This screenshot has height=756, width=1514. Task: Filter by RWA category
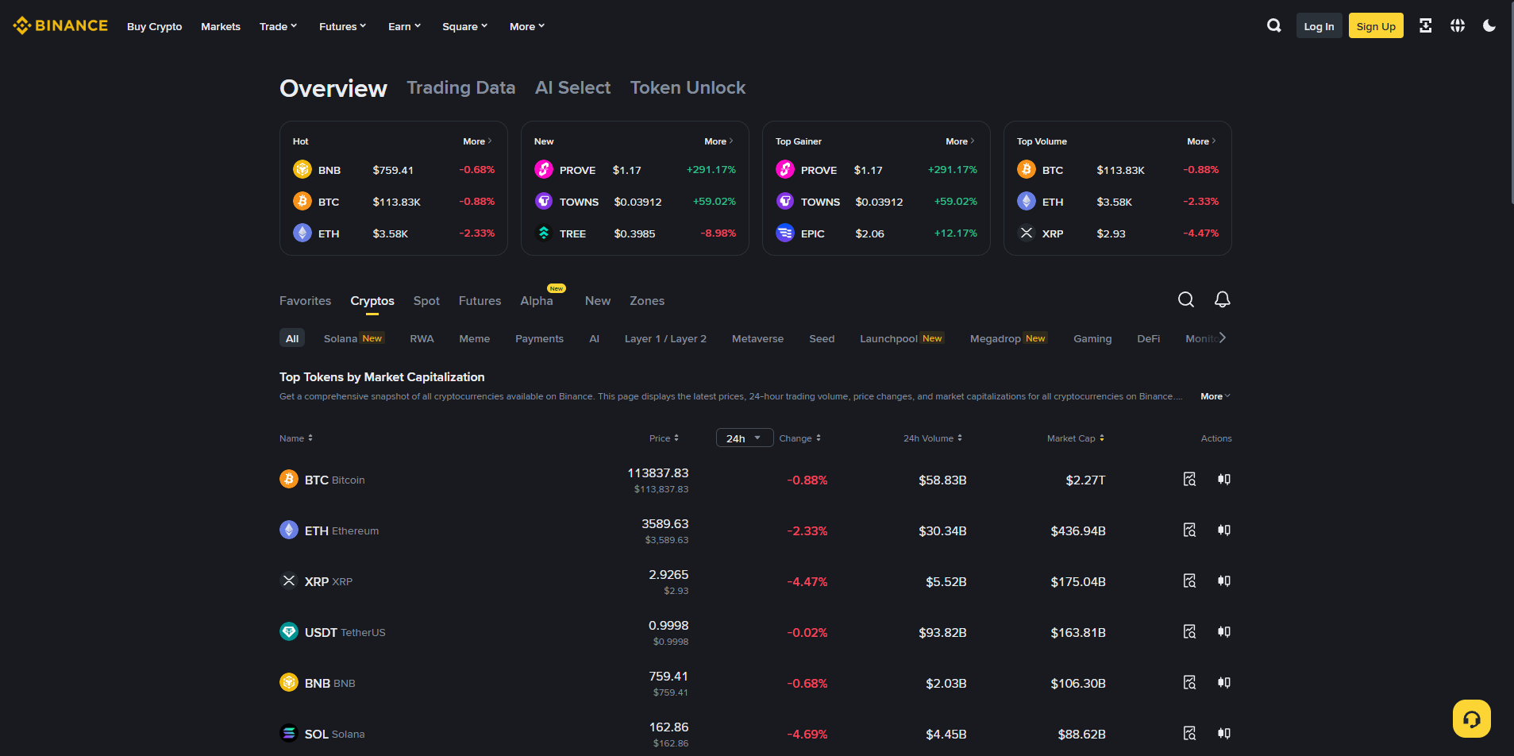pos(422,338)
